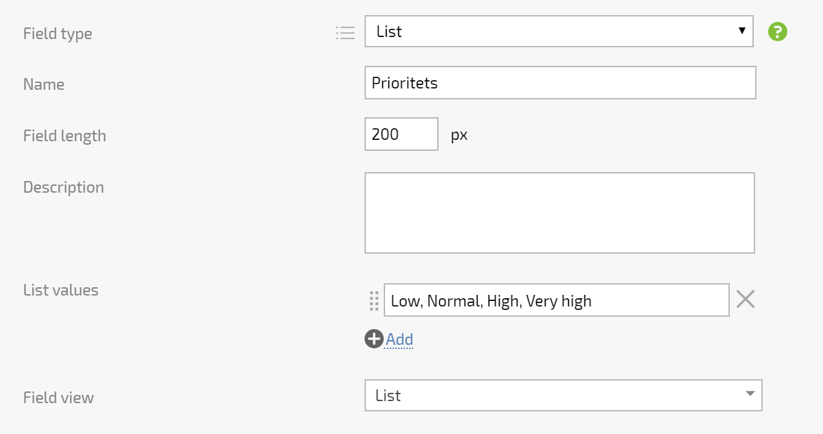Click the Field length label
This screenshot has width=823, height=434.
[x=64, y=136]
